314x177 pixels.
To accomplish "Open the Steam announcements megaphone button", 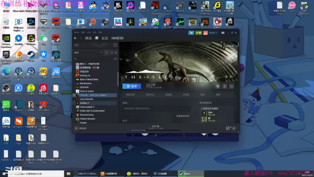I will [x=191, y=33].
